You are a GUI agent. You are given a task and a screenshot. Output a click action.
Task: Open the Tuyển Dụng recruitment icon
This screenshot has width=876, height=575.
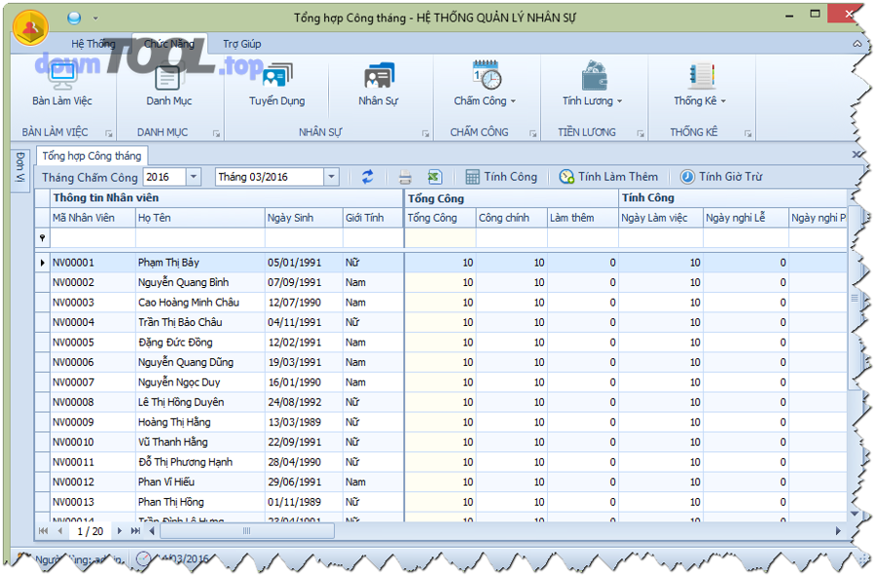276,84
